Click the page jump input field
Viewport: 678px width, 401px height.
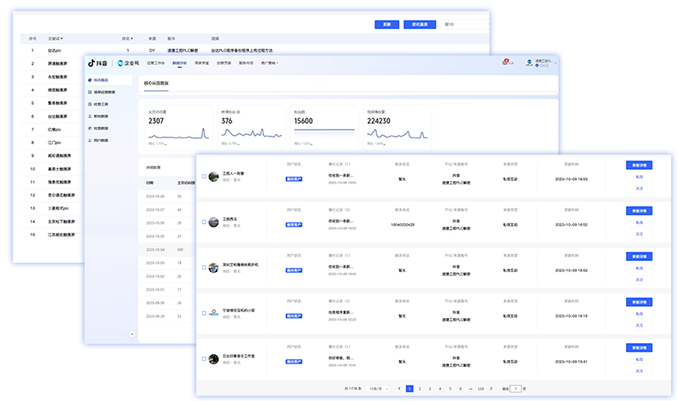click(x=515, y=388)
